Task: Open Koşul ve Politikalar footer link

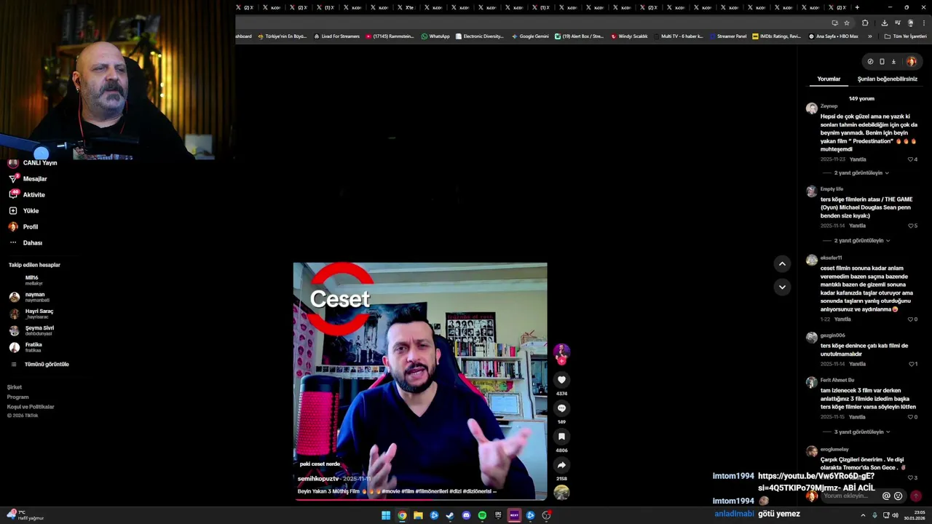Action: pyautogui.click(x=31, y=407)
